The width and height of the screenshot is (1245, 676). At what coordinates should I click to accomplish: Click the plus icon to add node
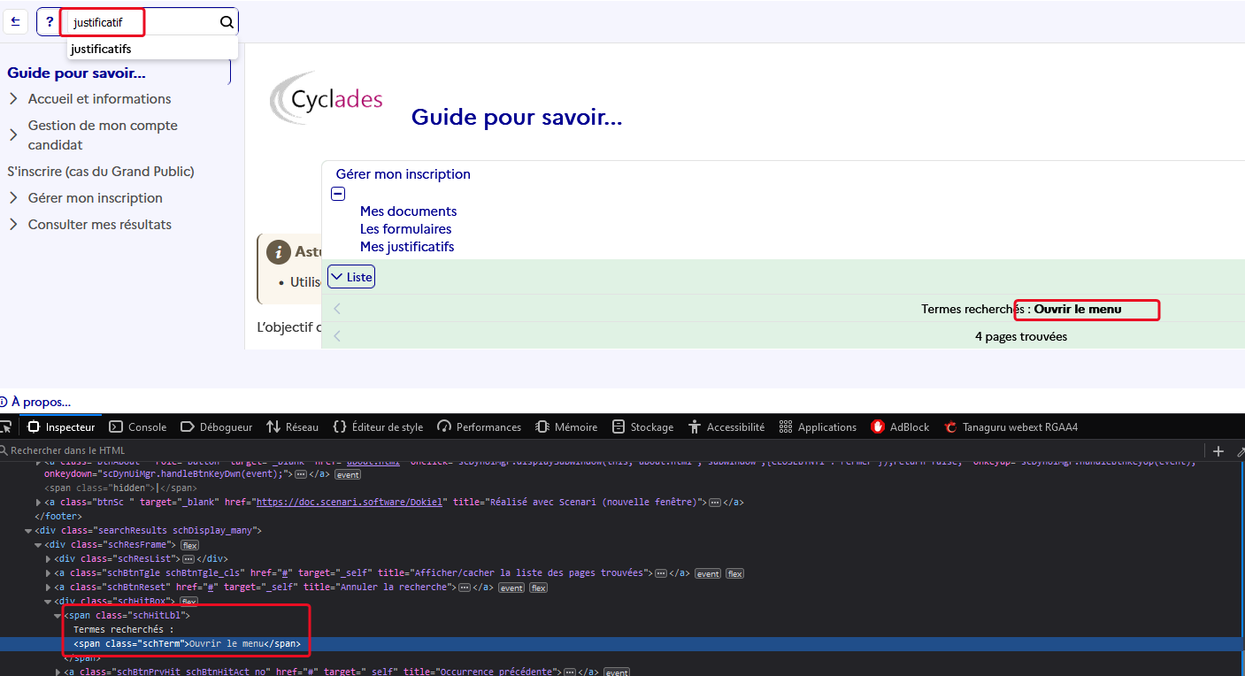[1218, 451]
